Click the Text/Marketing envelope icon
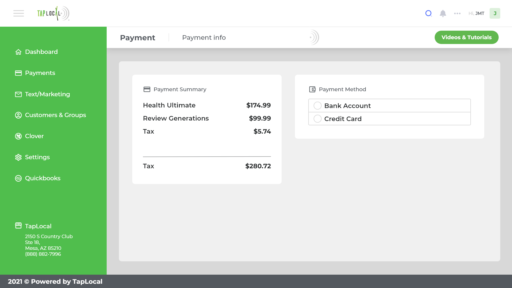 [x=18, y=94]
